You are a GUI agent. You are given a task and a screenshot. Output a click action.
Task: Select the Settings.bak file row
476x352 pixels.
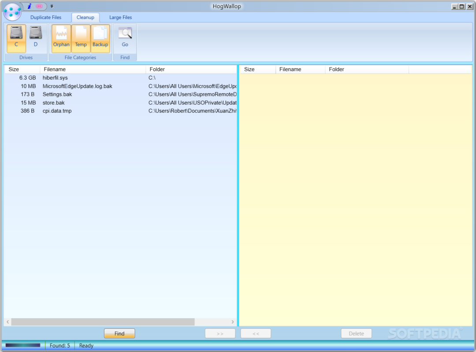[x=120, y=94]
